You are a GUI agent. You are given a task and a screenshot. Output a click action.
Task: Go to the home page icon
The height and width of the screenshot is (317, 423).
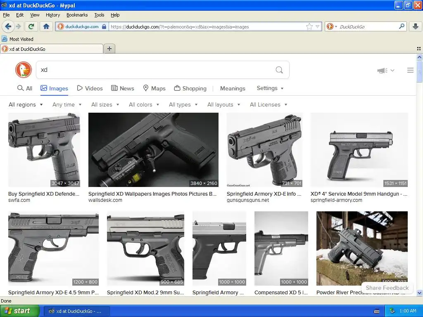(46, 26)
